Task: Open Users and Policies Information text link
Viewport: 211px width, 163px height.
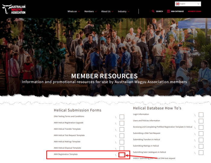Action: pos(146,120)
